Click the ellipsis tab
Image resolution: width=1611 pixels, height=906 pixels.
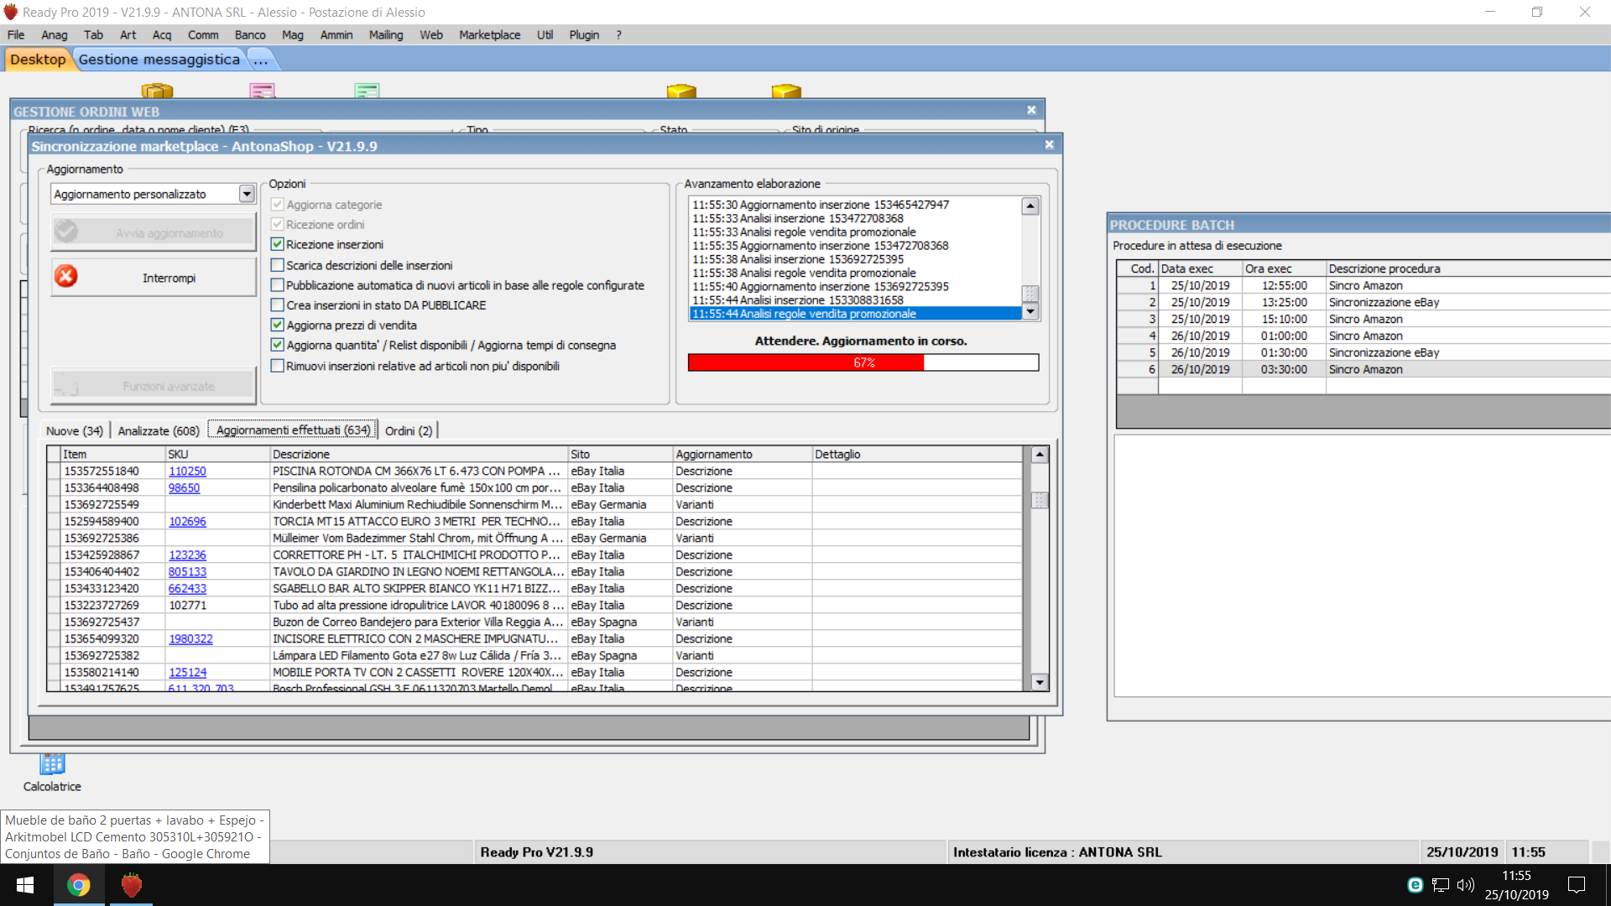tap(261, 59)
